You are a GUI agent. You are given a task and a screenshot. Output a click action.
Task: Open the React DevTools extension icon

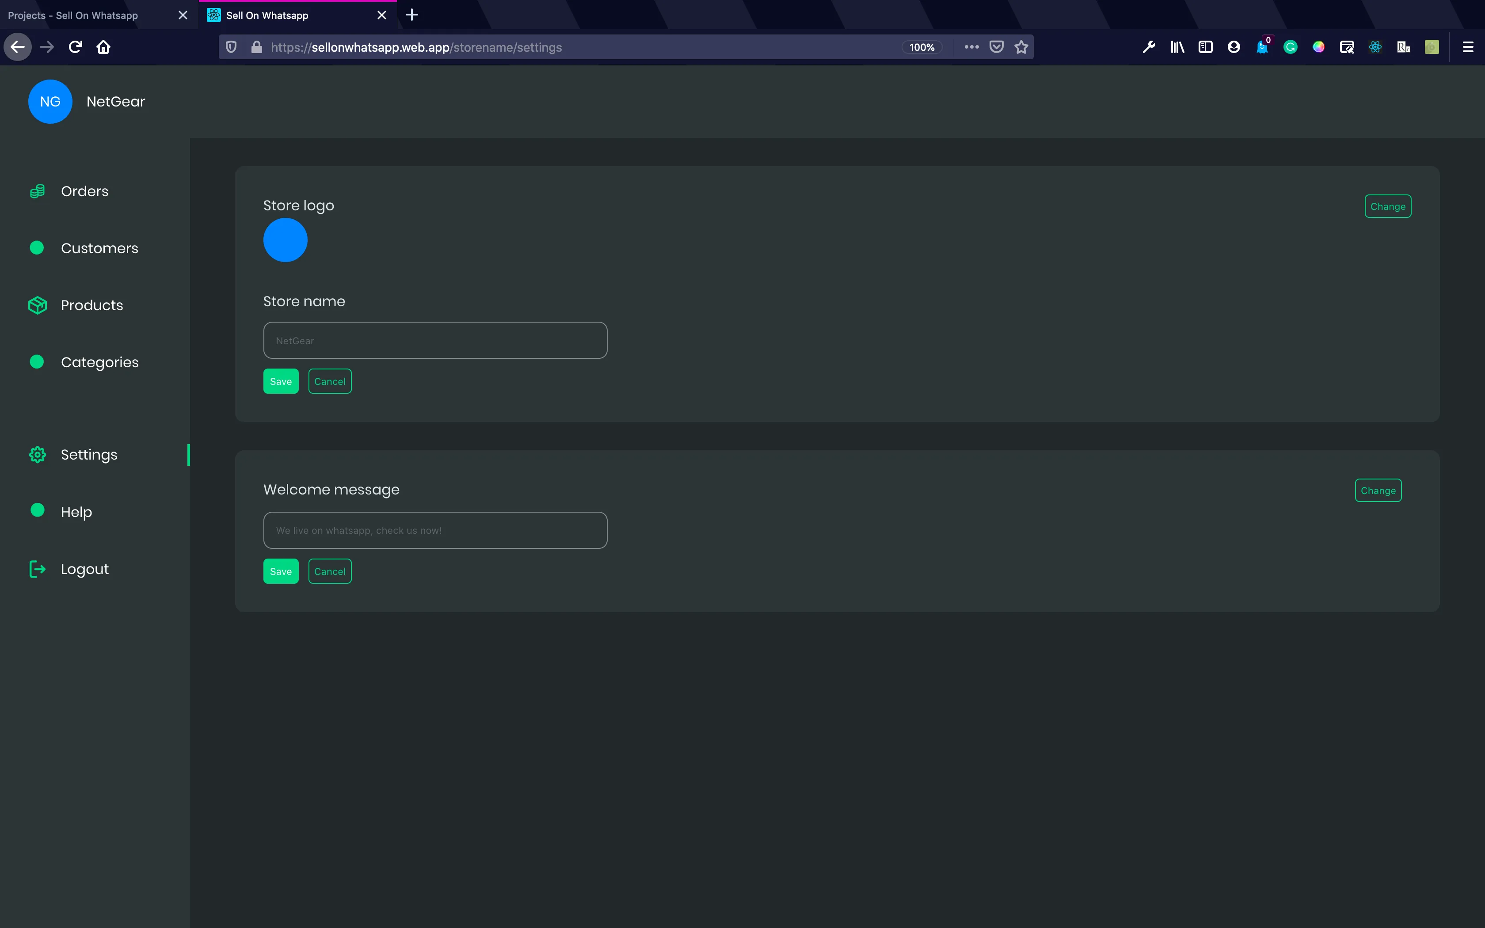1375,47
